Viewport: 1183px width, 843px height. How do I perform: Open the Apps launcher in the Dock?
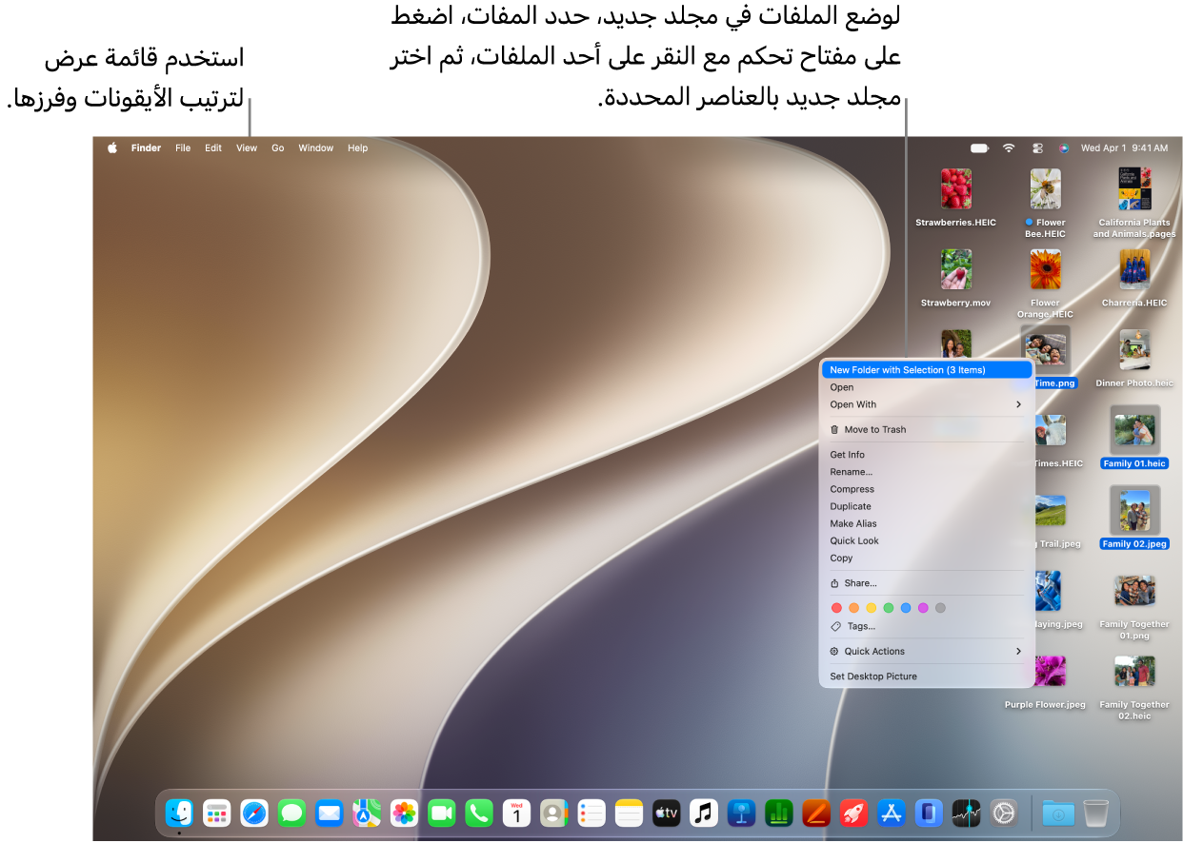point(217,813)
